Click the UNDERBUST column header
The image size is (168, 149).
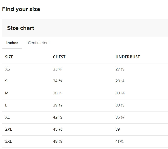coord(128,57)
